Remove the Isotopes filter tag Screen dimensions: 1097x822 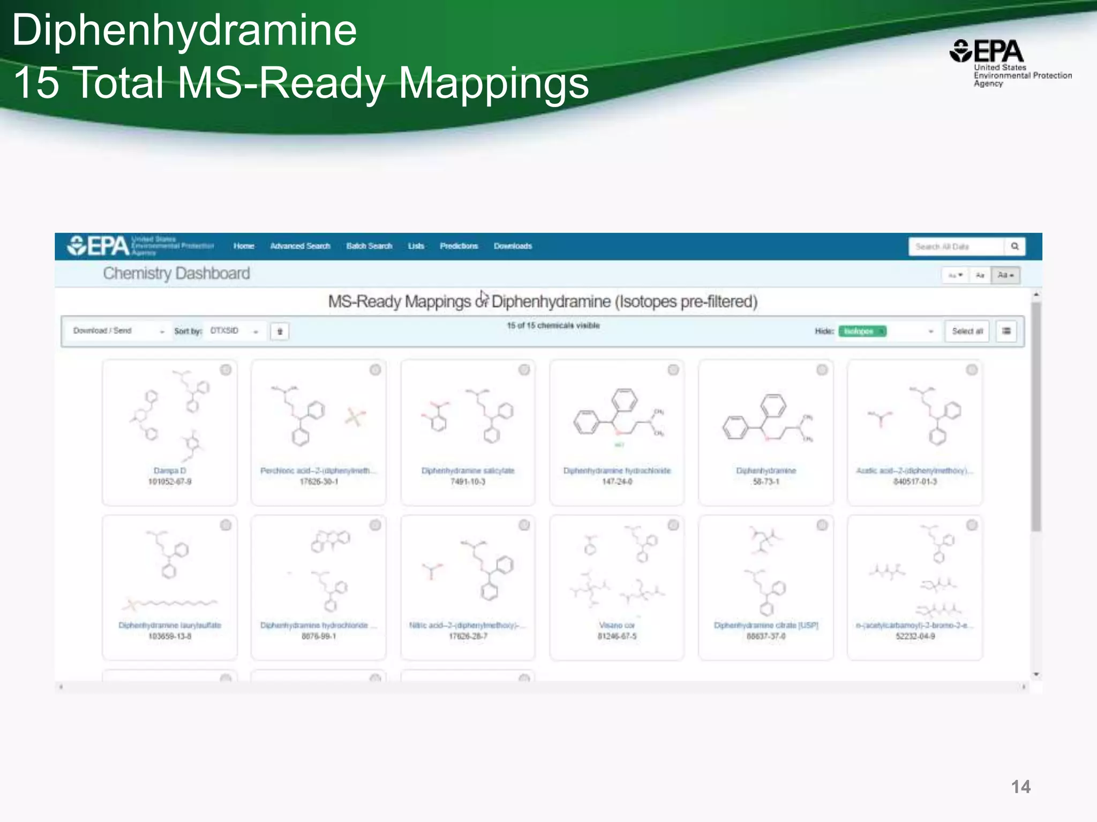point(881,331)
